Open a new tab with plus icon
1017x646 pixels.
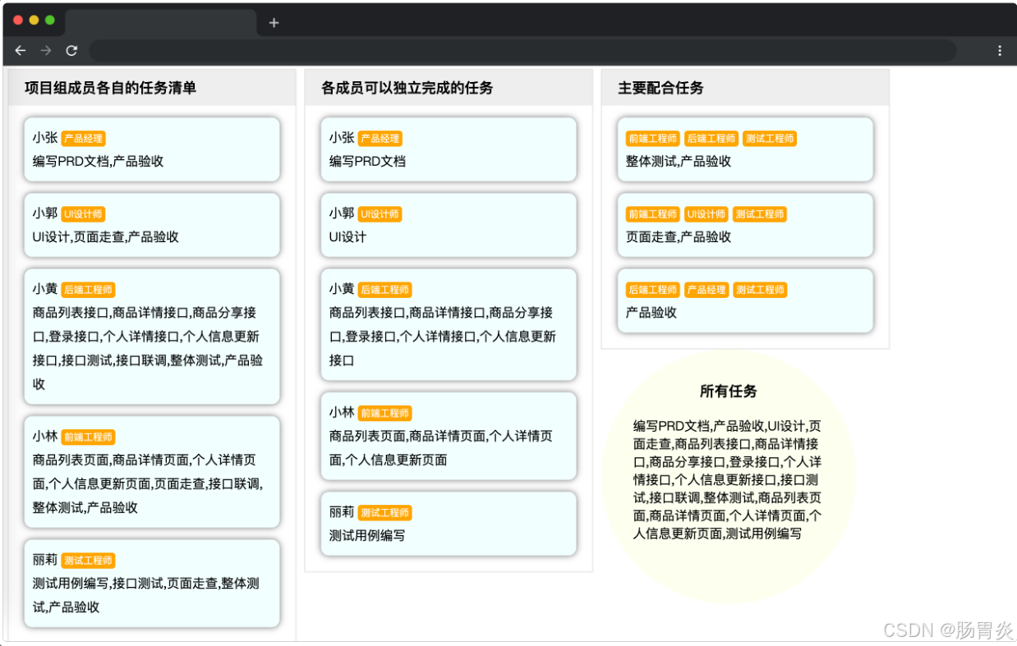click(x=274, y=23)
